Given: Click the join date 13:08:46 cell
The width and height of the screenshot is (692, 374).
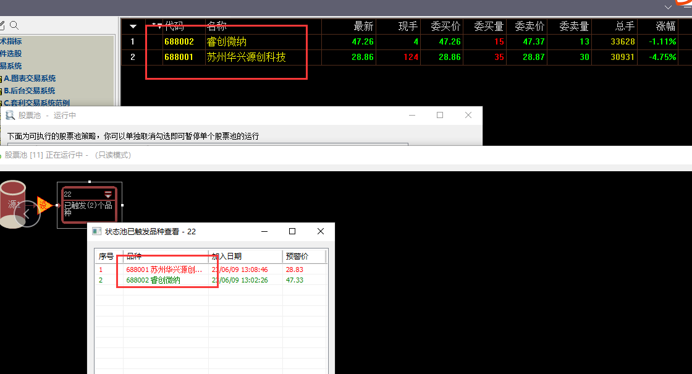Looking at the screenshot, I should 240,270.
